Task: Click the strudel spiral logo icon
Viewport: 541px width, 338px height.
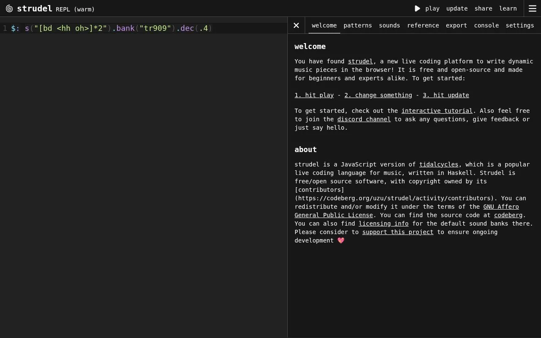Action: 9,8
